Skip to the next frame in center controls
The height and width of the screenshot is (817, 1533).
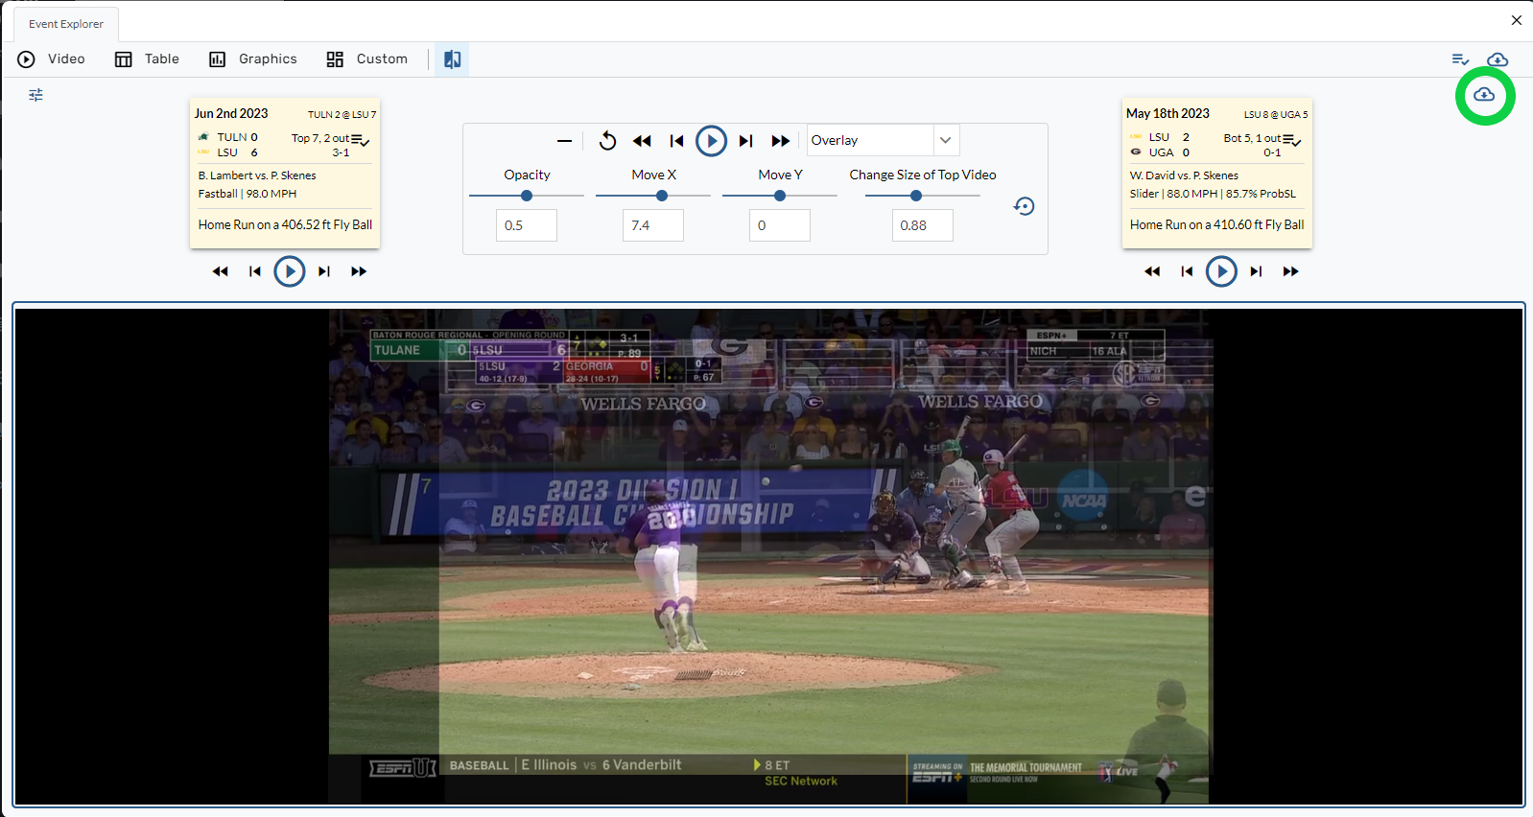[x=745, y=141]
